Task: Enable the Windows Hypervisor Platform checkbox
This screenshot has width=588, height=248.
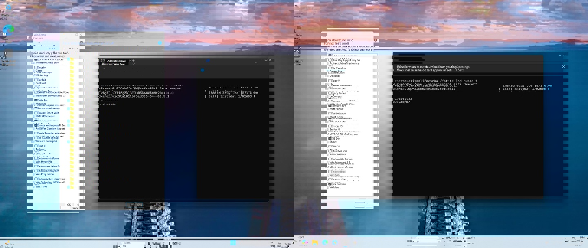Action: [36, 158]
